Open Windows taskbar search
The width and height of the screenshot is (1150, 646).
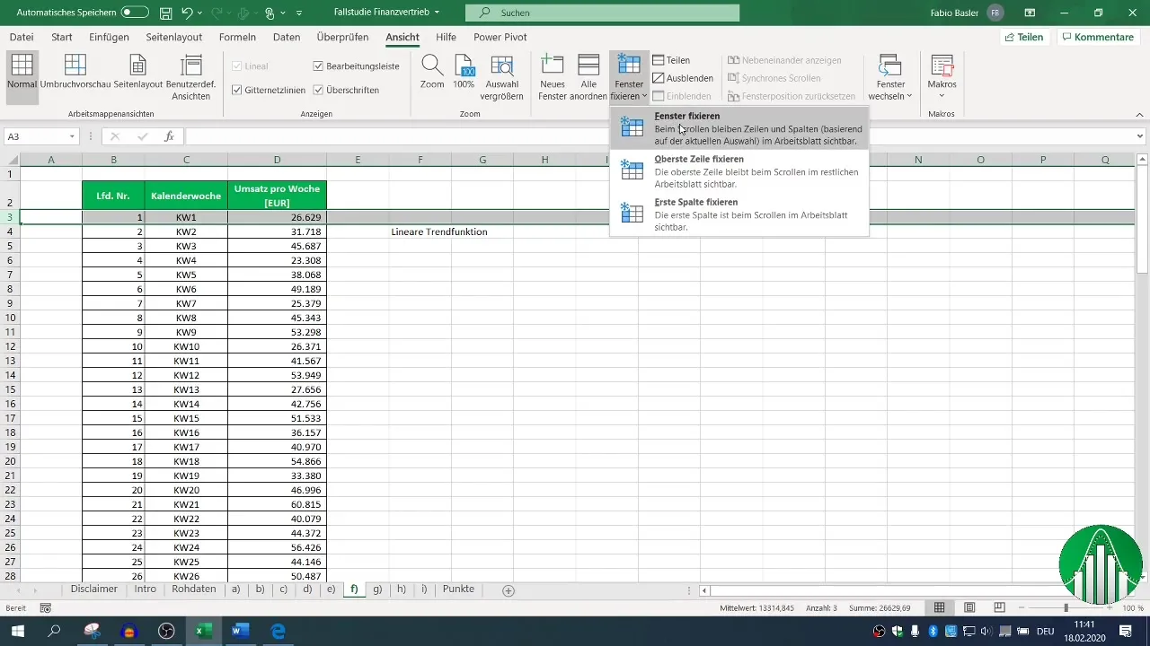[55, 631]
